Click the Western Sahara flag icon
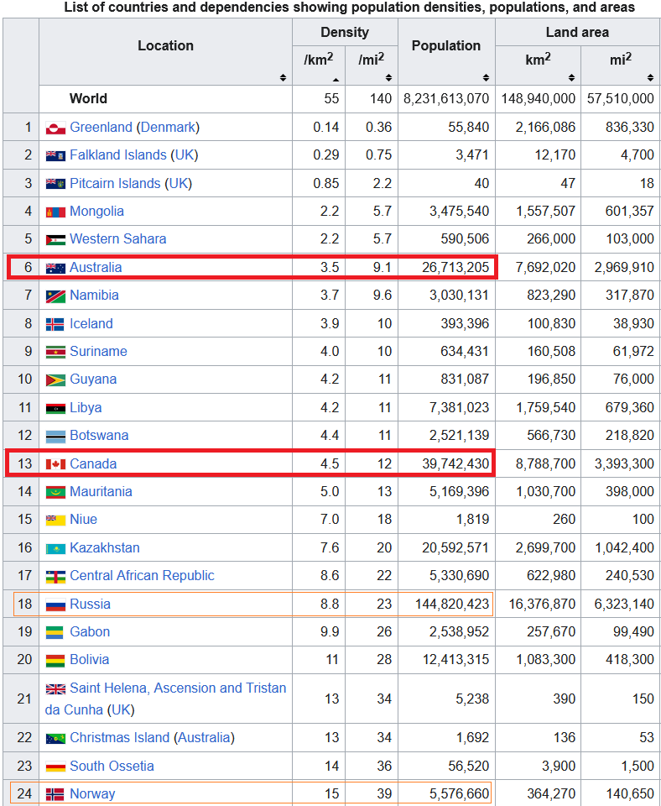The height and width of the screenshot is (806, 661). pos(55,239)
